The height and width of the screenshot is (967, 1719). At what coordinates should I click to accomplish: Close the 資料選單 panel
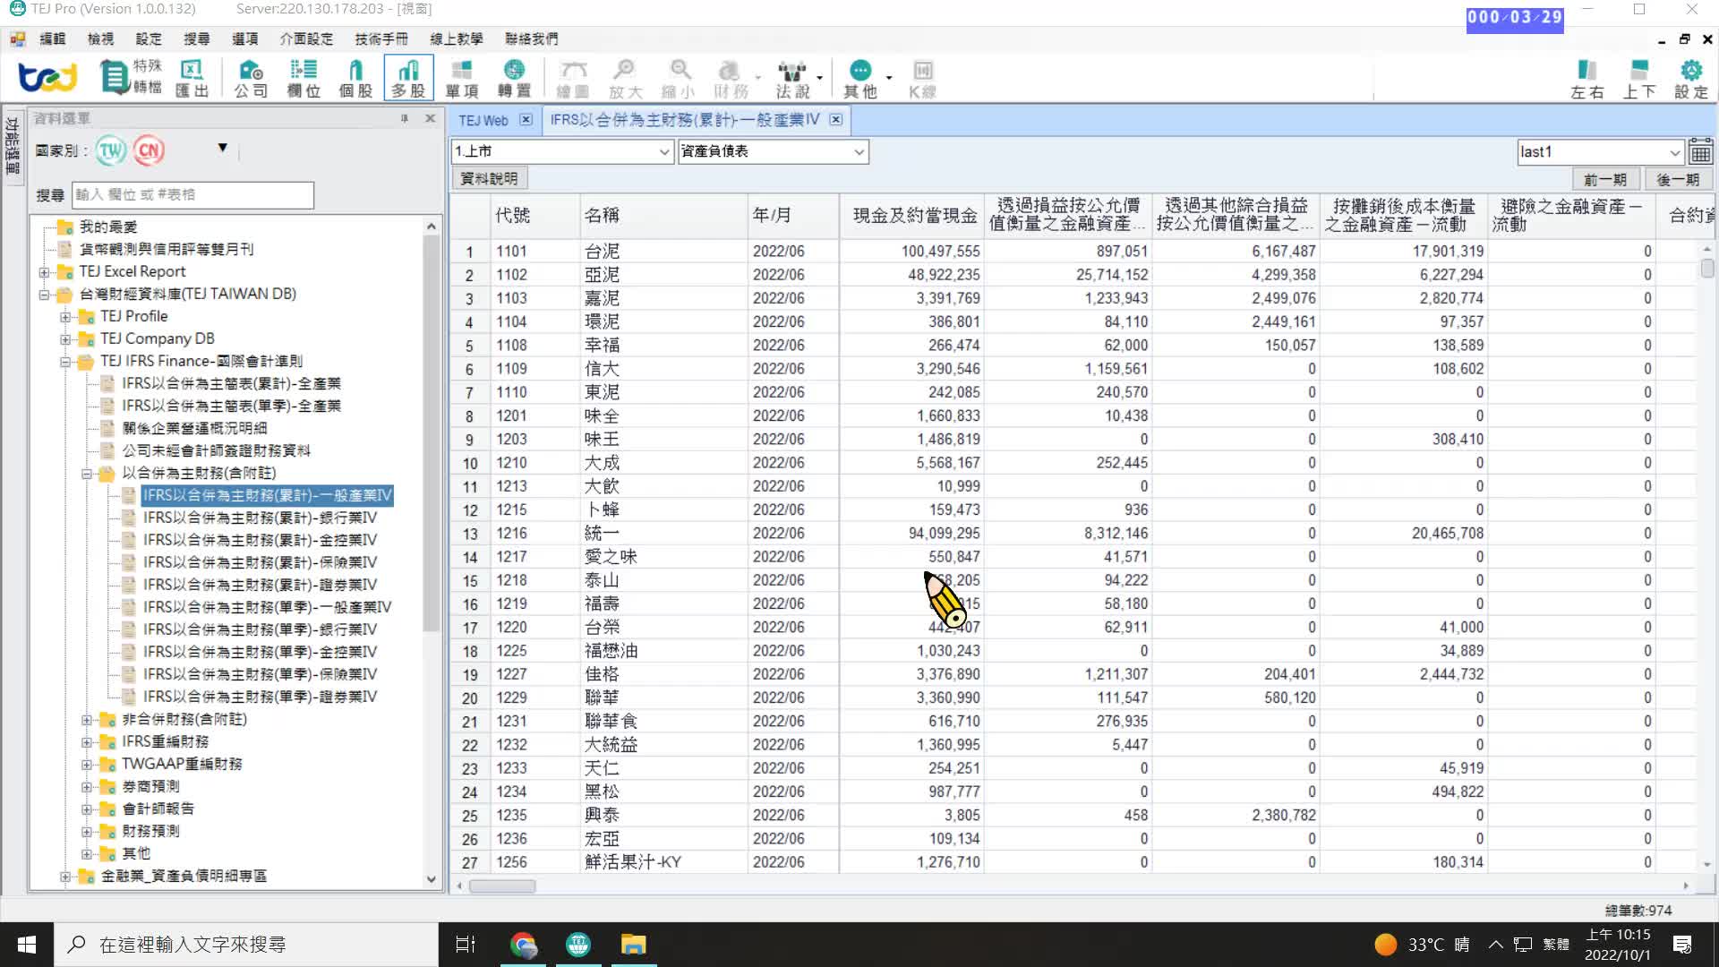click(x=430, y=118)
